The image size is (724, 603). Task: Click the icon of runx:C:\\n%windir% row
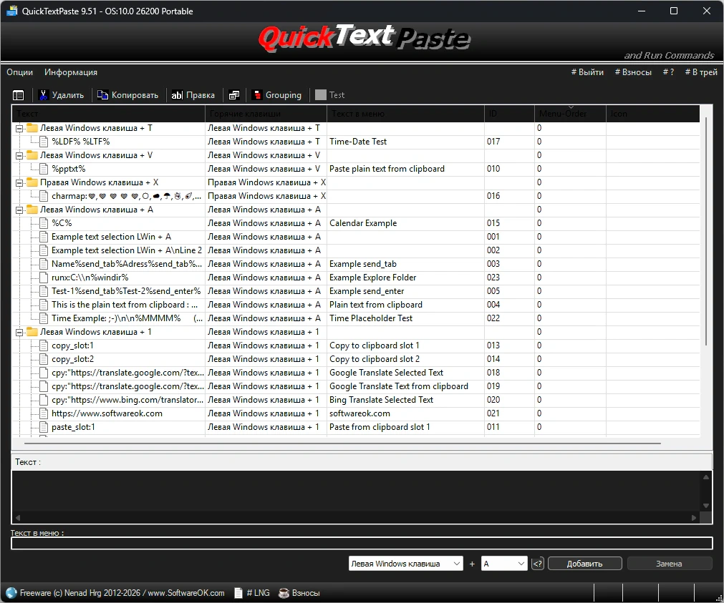coord(44,278)
